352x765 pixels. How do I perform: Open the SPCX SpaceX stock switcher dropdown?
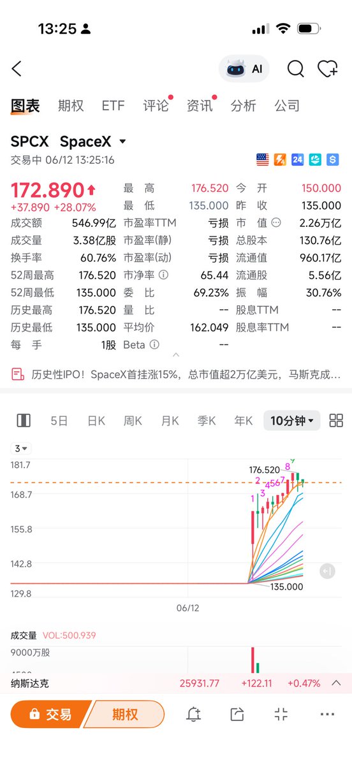pos(68,142)
